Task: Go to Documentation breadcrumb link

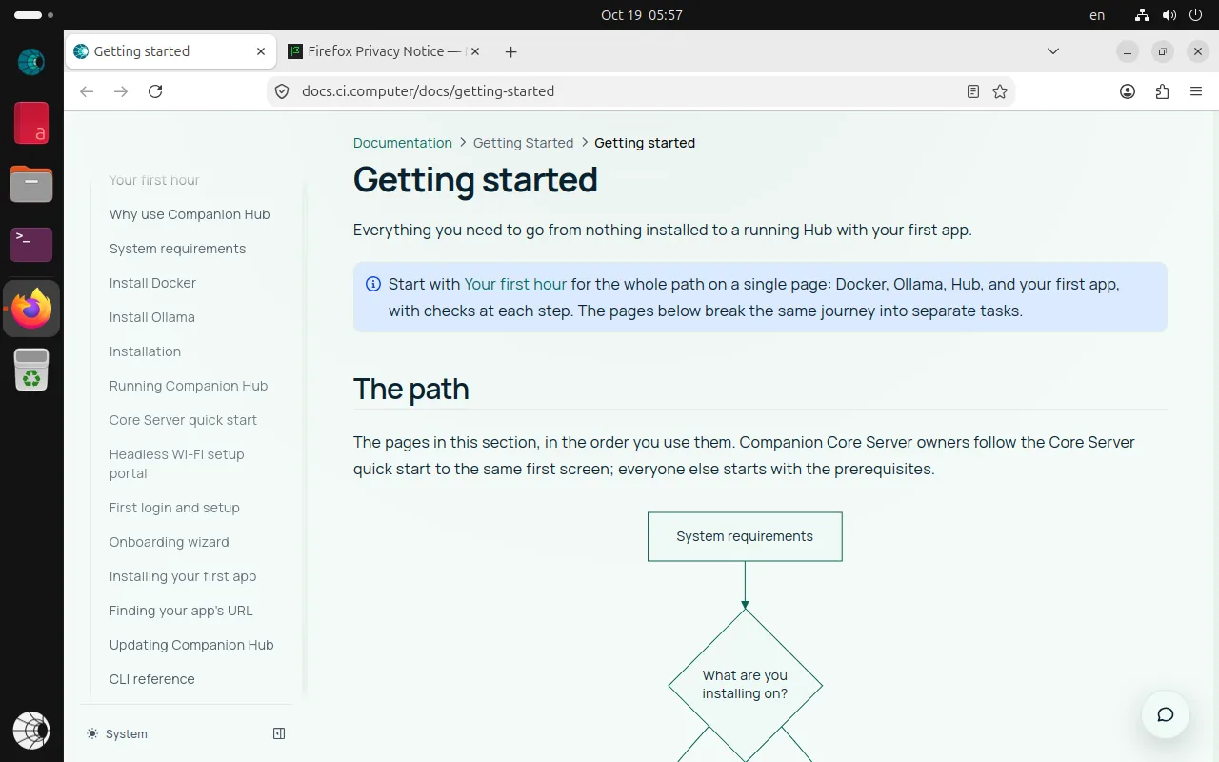Action: (403, 143)
